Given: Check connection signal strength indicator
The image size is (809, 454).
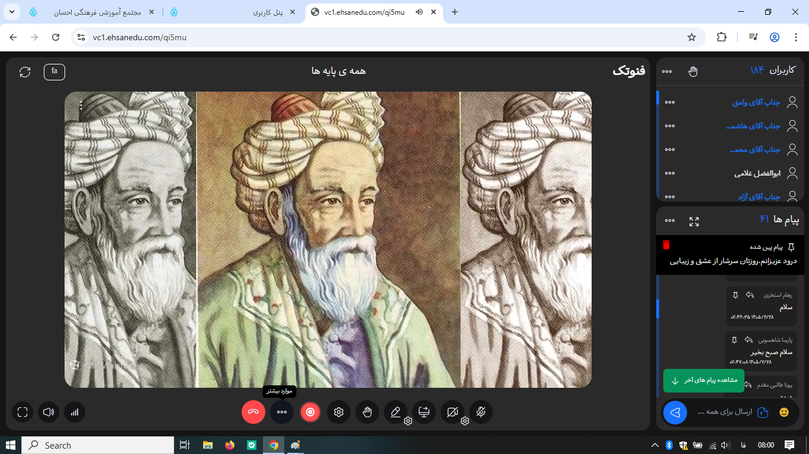Looking at the screenshot, I should (75, 412).
